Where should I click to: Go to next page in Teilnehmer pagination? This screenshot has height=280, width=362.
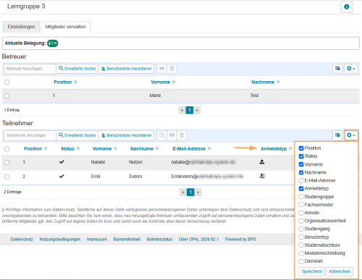point(198,192)
